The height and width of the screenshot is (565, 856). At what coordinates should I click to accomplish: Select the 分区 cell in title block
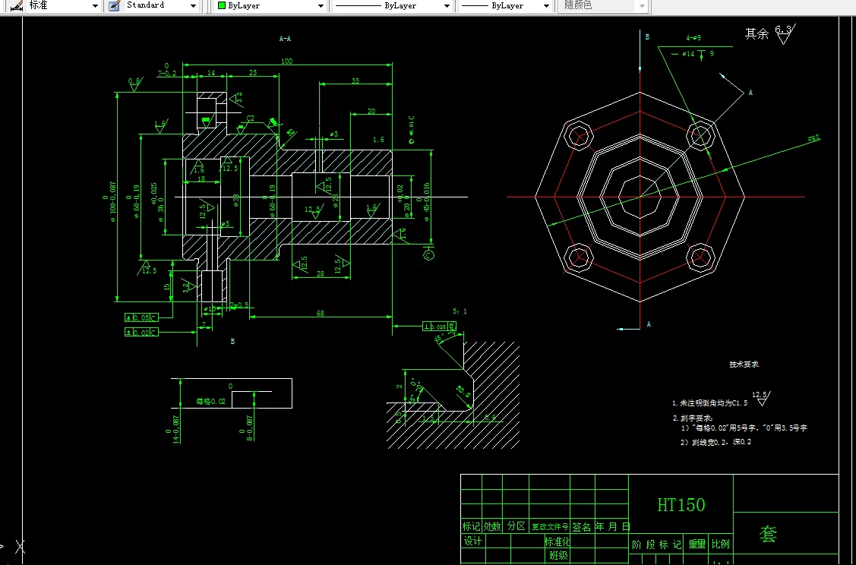click(516, 526)
